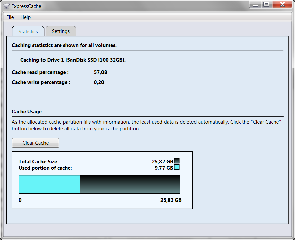This screenshot has height=240, width=295.
Task: Click the cyan Used portion legend swatch
Action: click(177, 167)
